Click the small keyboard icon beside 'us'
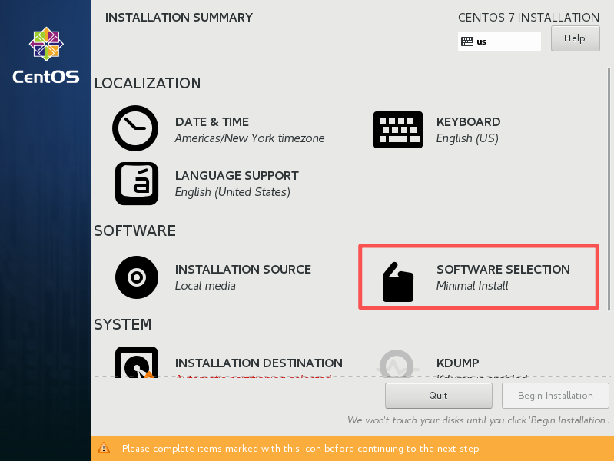 coord(466,41)
